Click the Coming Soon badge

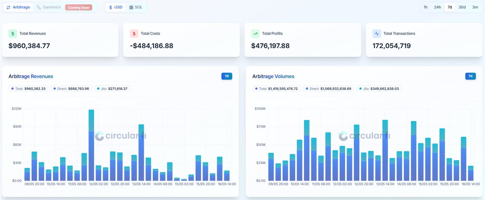coord(80,7)
